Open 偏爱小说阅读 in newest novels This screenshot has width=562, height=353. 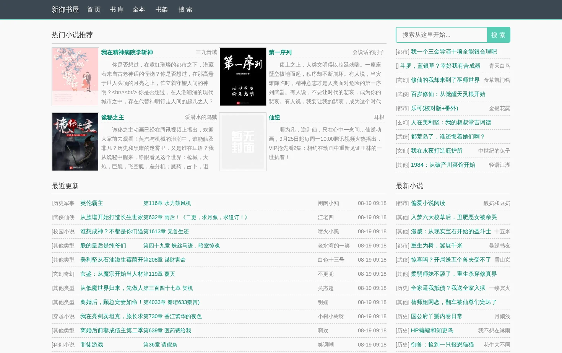coord(428,203)
